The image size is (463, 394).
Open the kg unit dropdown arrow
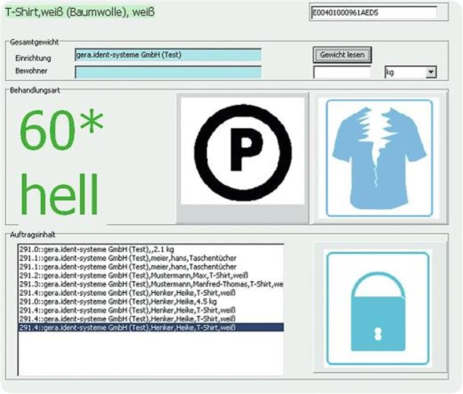click(430, 72)
